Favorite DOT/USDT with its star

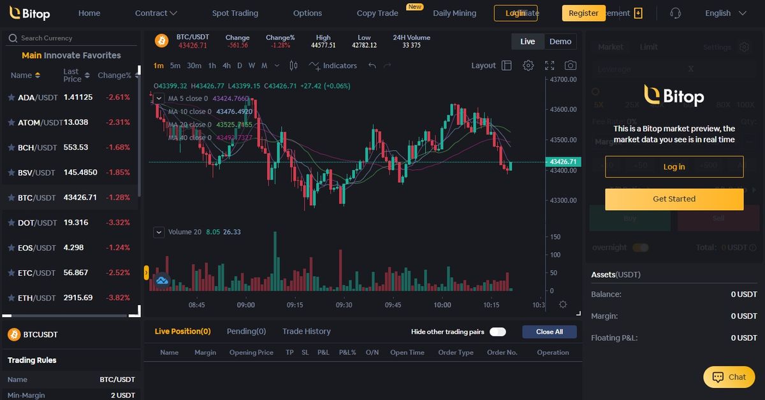pos(11,222)
